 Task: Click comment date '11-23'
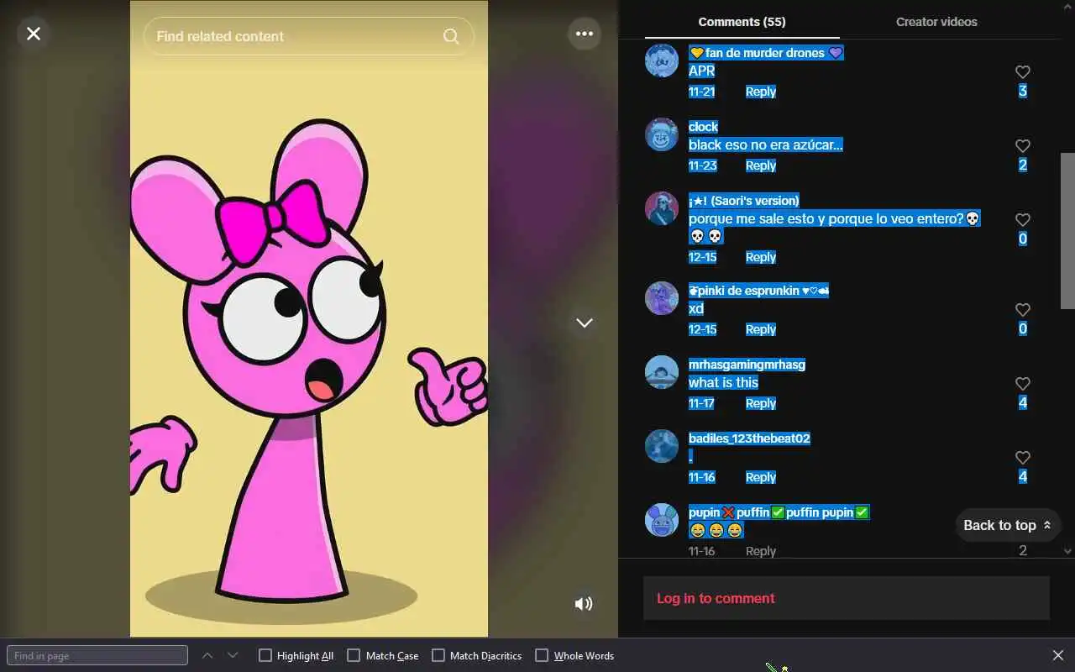[x=703, y=165]
